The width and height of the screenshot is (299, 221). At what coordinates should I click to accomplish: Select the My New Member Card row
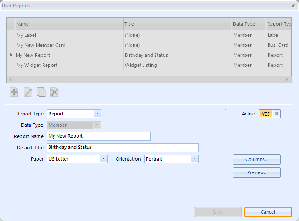[x=149, y=45]
